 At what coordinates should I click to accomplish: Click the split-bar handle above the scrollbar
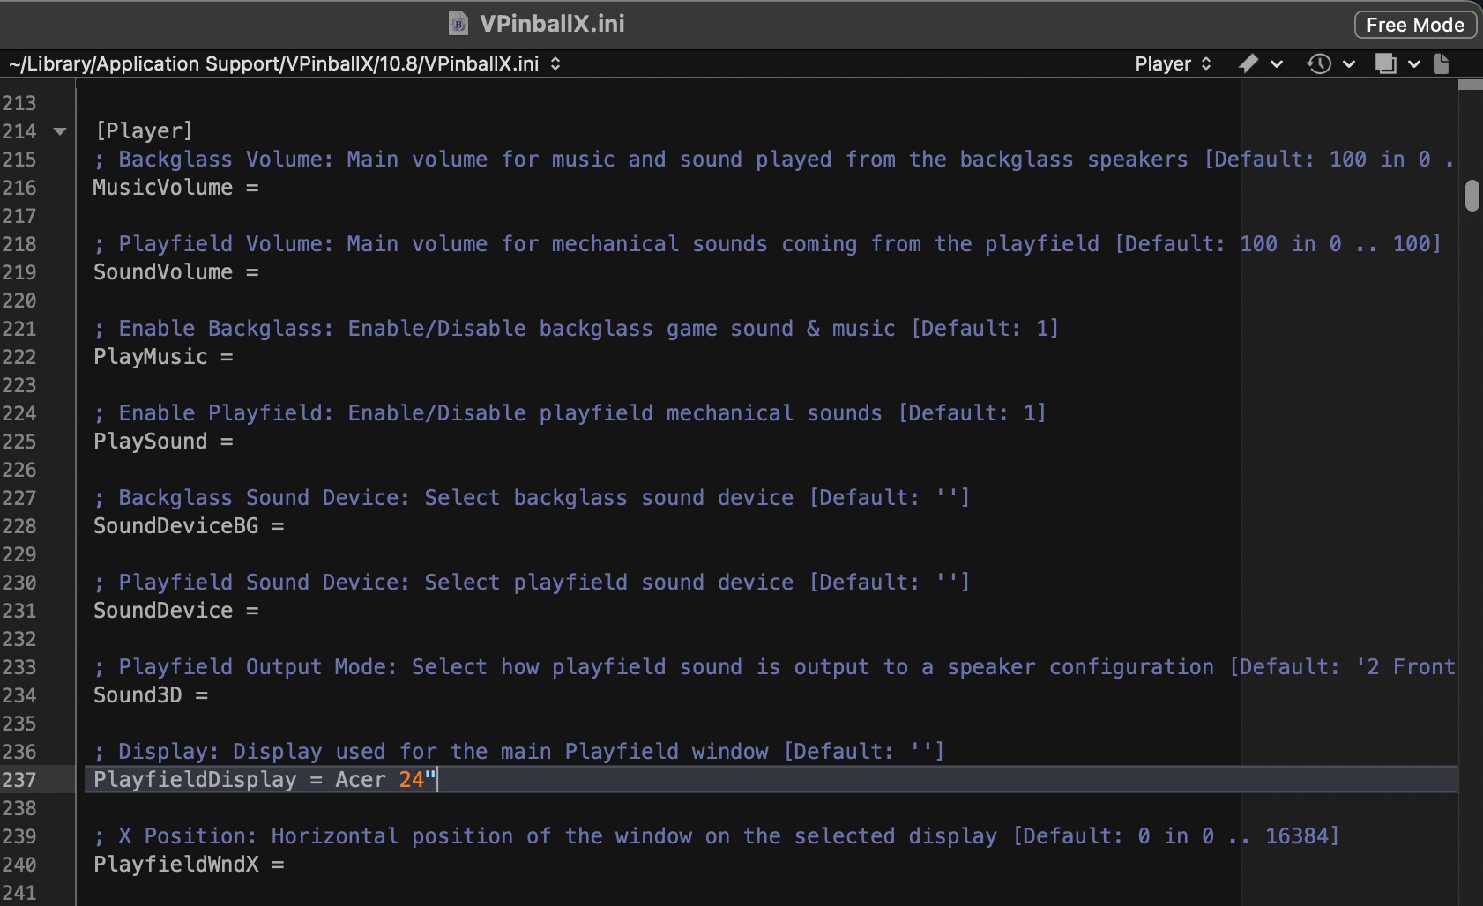1470,85
